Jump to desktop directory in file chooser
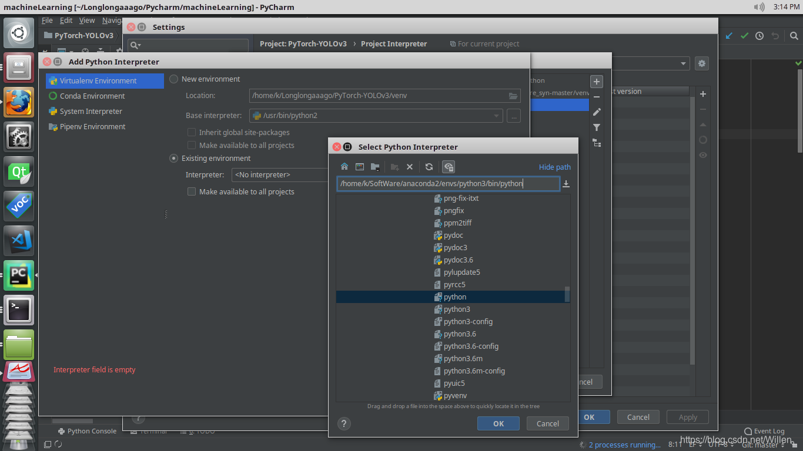The image size is (803, 451). [x=360, y=167]
